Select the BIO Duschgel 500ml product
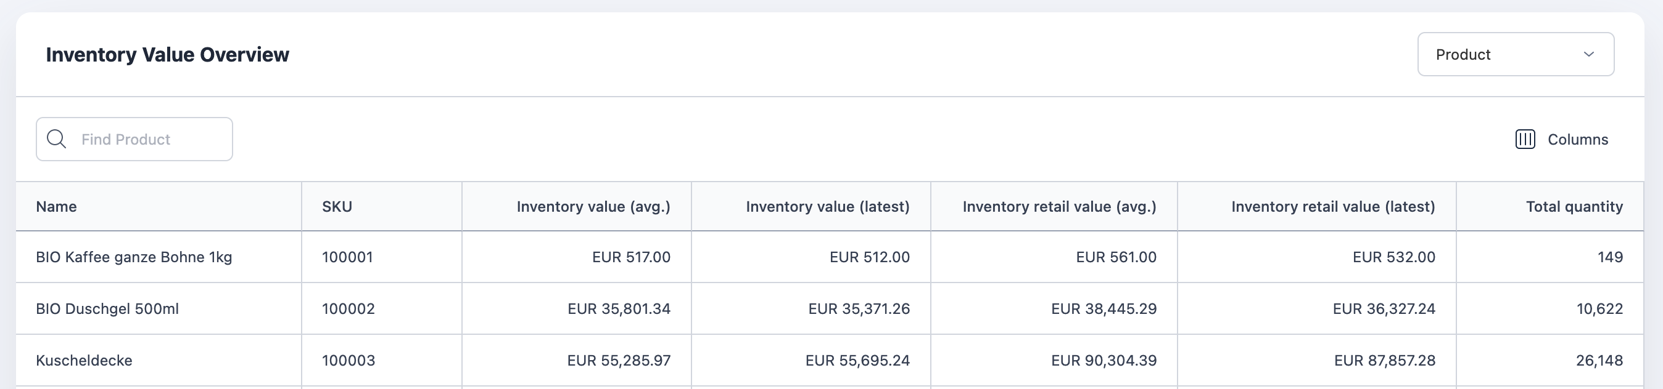 [107, 308]
